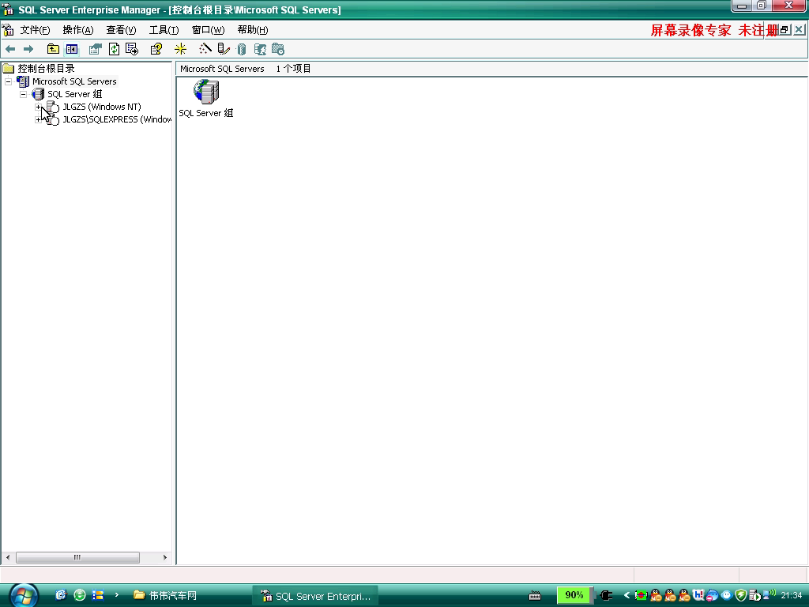
Task: Click the New Login toolbar icon
Action: coord(260,49)
